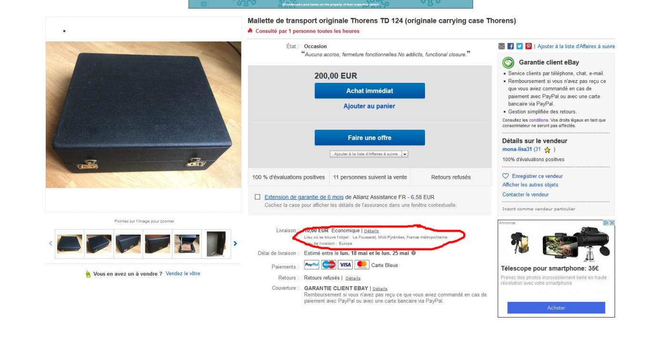Viewport: 667px width, 339px height.
Task: Show next thumbnails with right chevron
Action: tap(235, 244)
